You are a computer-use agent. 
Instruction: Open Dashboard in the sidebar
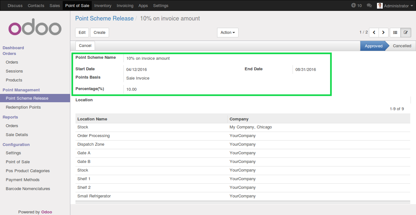pyautogui.click(x=13, y=48)
